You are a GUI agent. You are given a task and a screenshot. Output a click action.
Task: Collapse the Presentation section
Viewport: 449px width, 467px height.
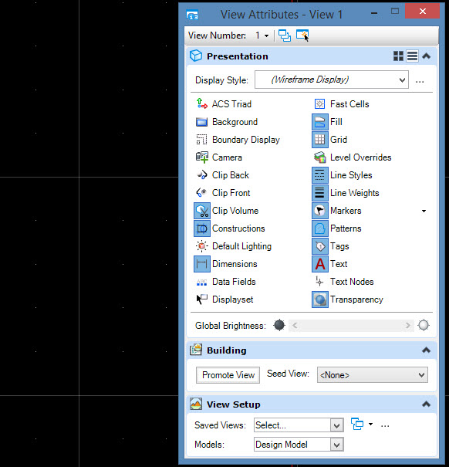(x=427, y=56)
